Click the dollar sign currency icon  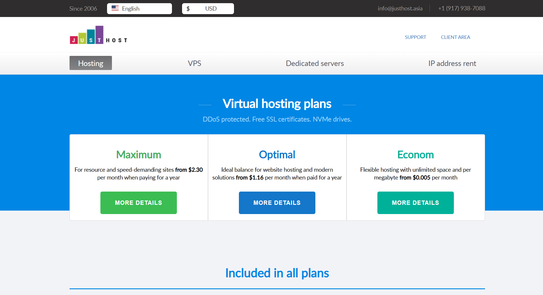188,9
